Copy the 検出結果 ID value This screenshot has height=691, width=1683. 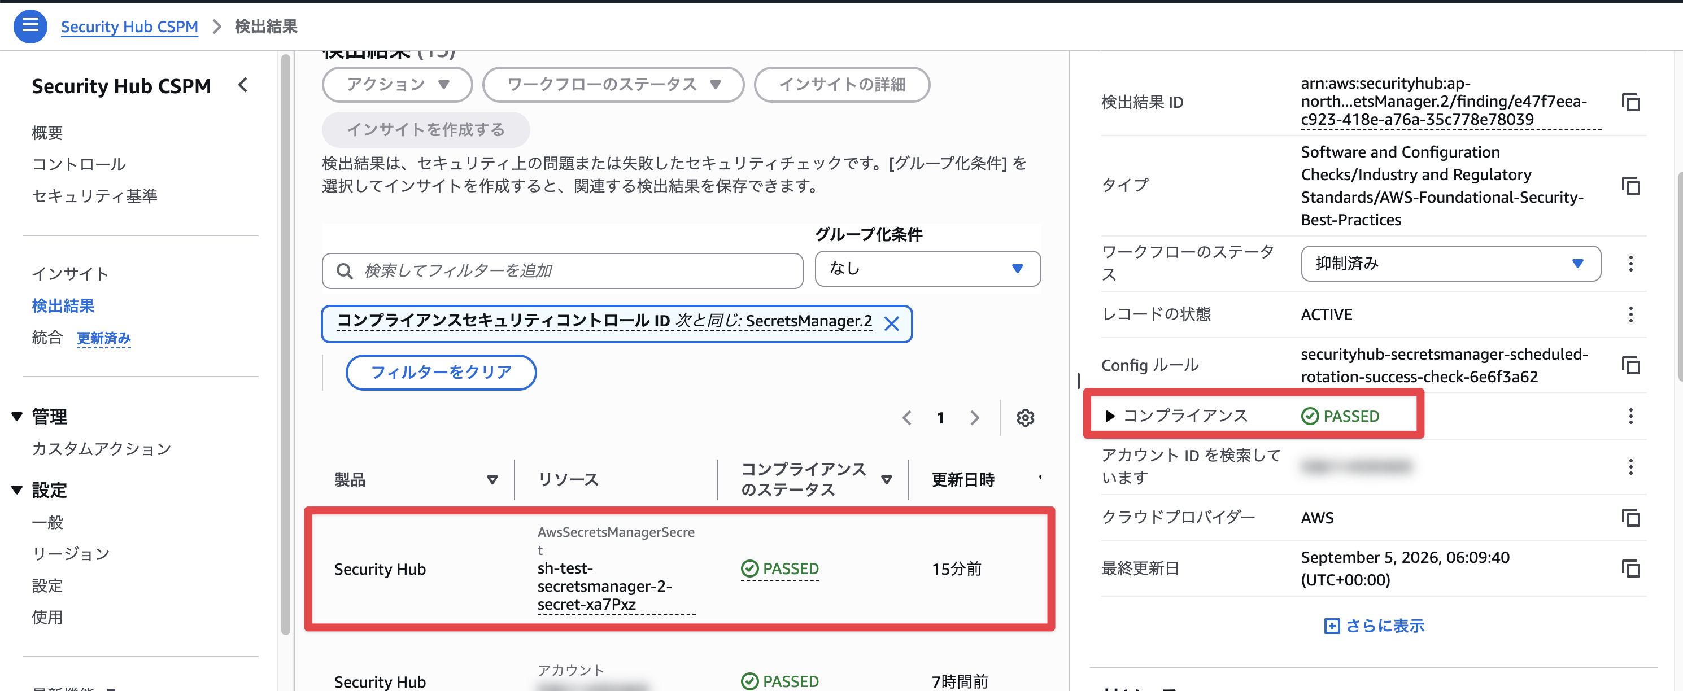[1630, 102]
